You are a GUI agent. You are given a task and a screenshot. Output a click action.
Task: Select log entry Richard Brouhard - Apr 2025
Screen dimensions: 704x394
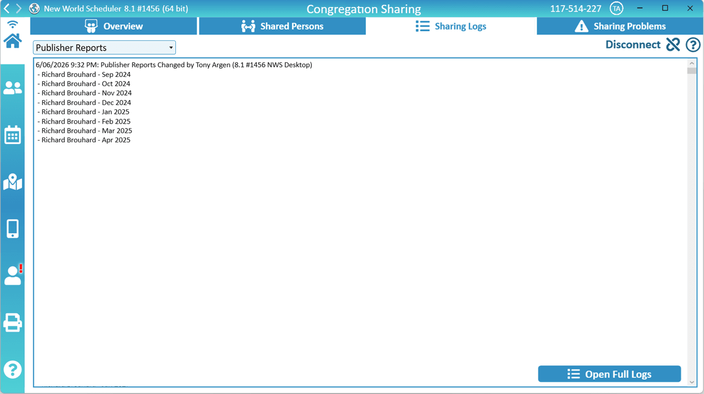pos(84,140)
